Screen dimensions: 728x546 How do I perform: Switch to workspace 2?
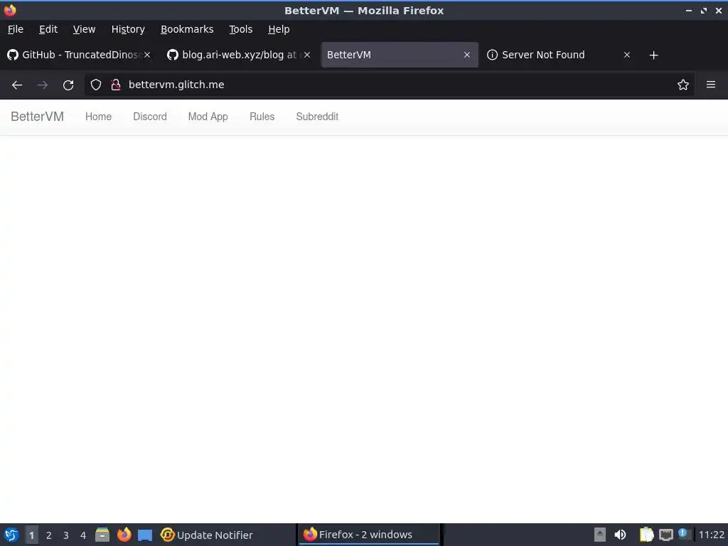coord(49,535)
